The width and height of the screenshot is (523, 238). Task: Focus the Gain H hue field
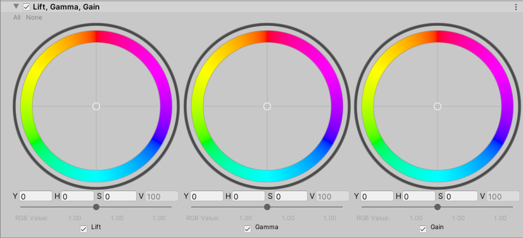419,196
